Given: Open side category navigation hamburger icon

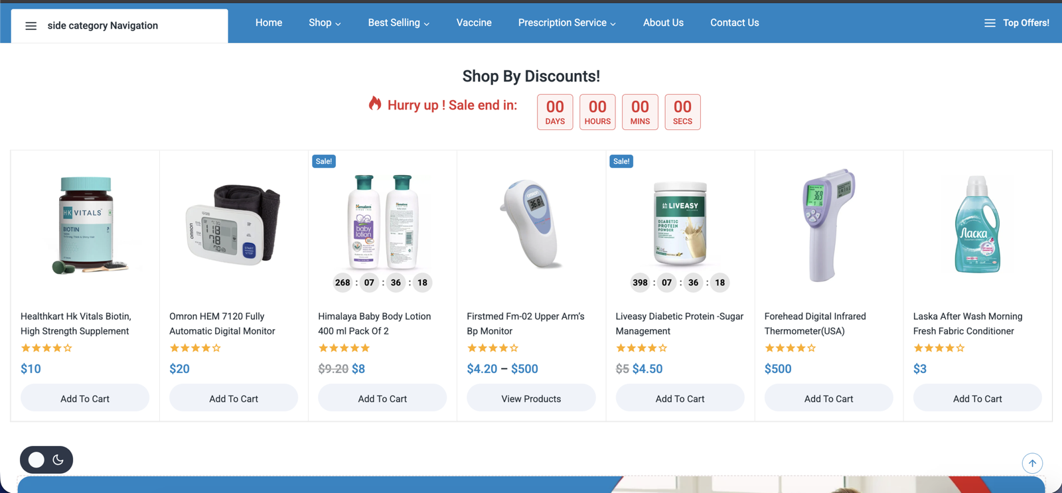Looking at the screenshot, I should pyautogui.click(x=31, y=26).
